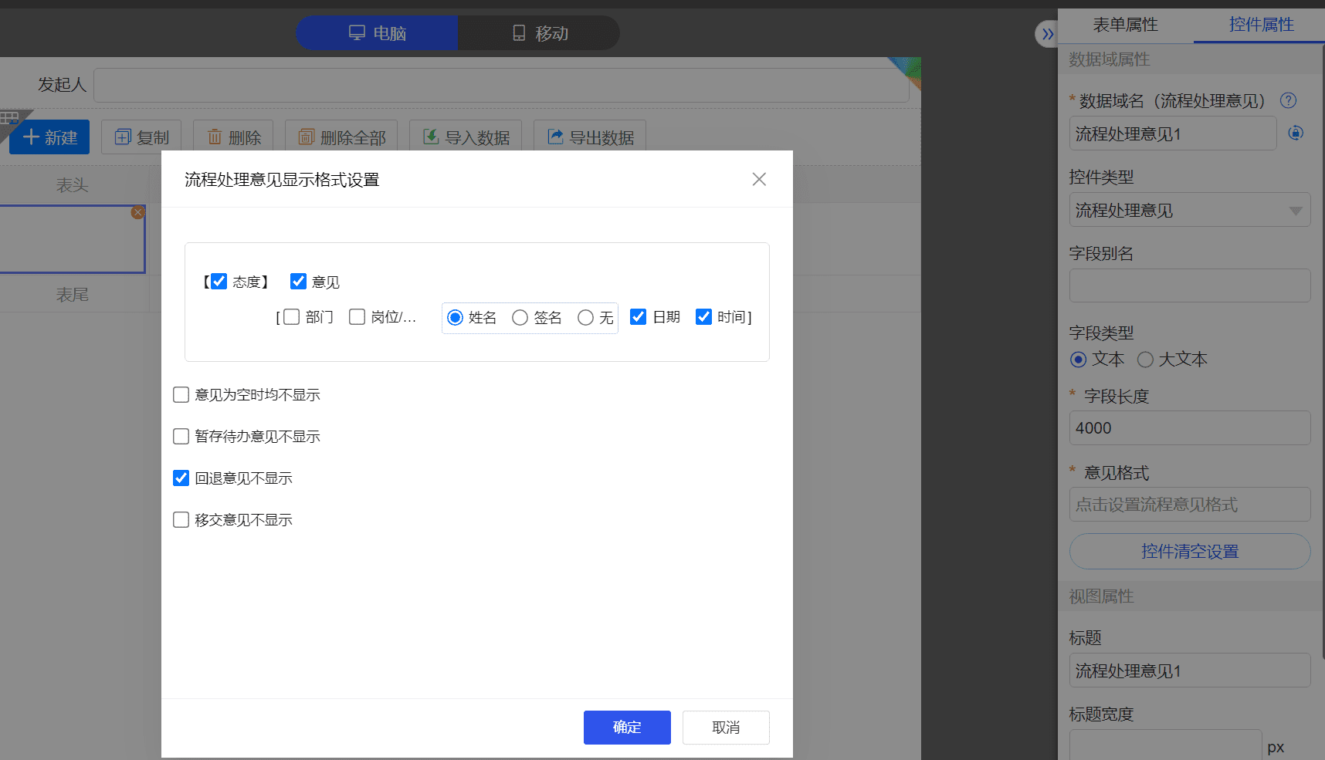This screenshot has width=1325, height=760.
Task: Select the 姓名 radio option
Action: click(455, 317)
